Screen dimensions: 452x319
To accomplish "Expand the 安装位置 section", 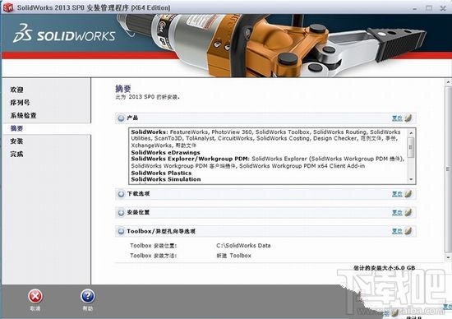I will click(121, 213).
